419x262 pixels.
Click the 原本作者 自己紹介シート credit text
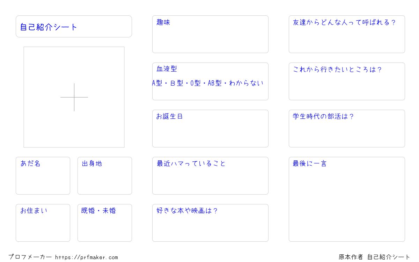pos(374,257)
